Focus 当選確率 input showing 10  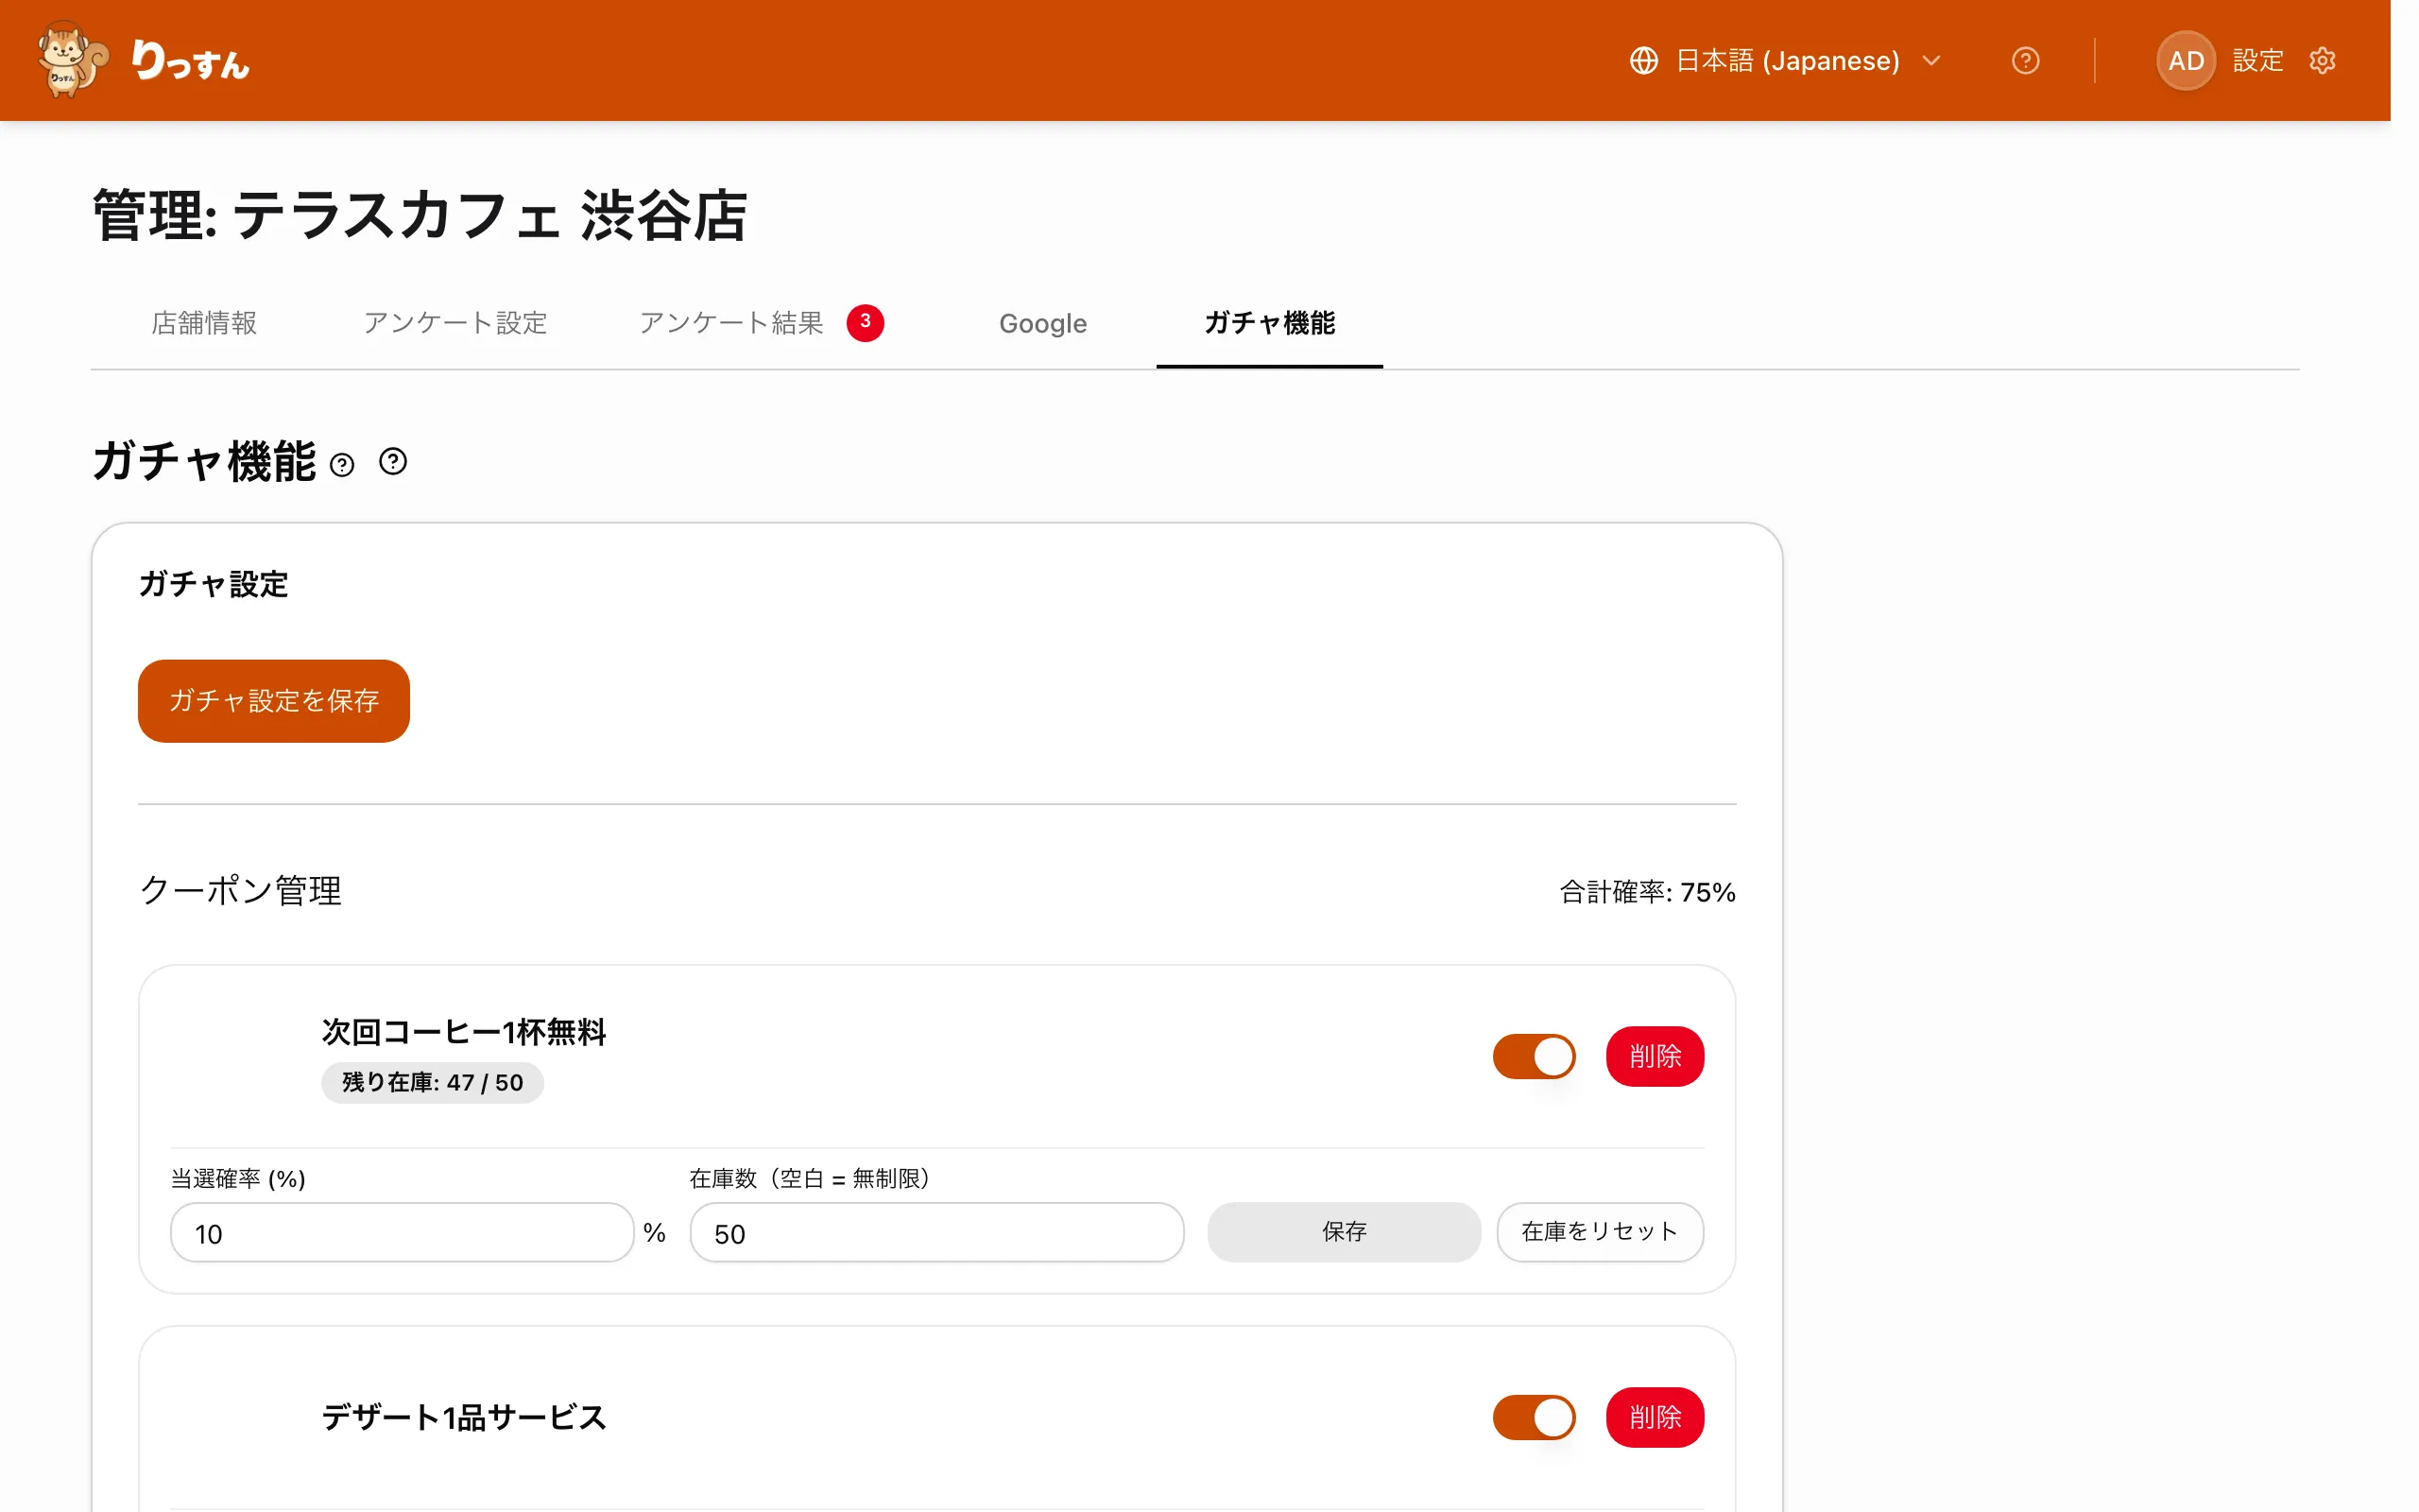[x=402, y=1233]
